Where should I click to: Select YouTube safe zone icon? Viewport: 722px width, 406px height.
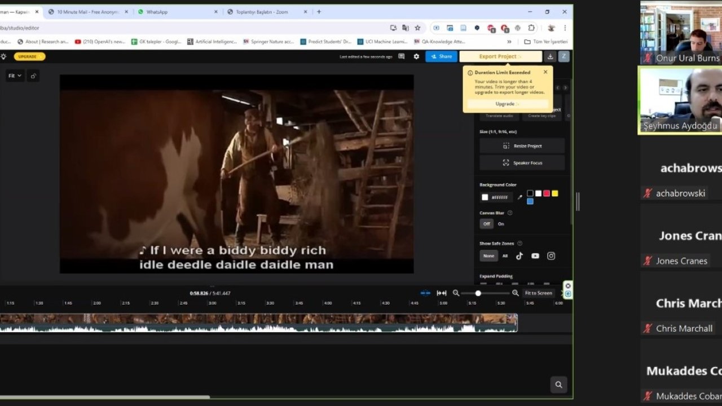(535, 255)
